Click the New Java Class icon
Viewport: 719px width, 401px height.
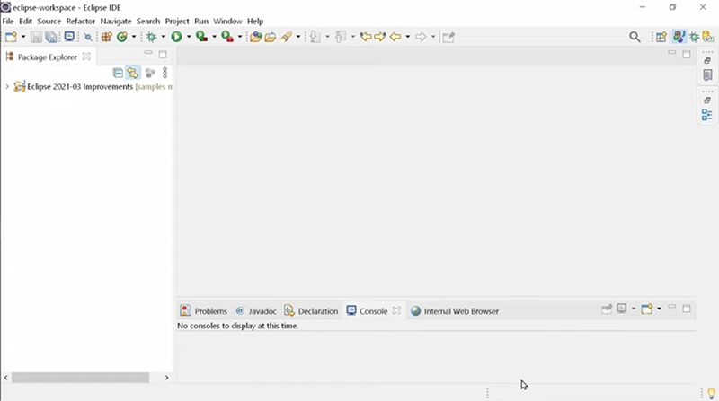[x=122, y=37]
